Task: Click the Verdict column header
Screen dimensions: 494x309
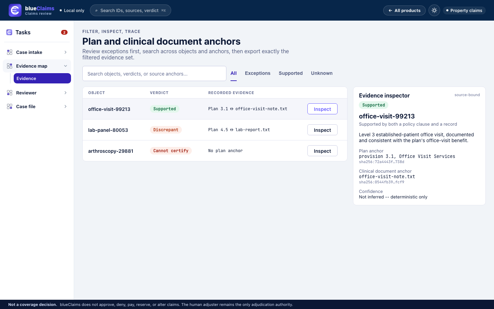Action: (159, 93)
